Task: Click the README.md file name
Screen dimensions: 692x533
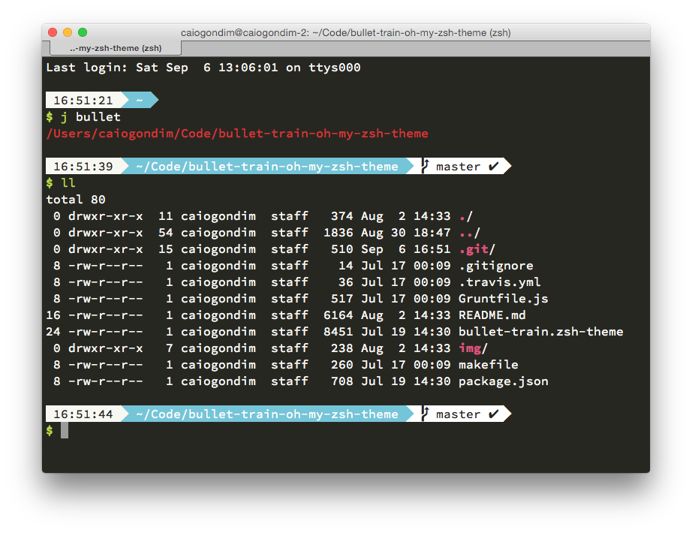Action: pyautogui.click(x=492, y=315)
